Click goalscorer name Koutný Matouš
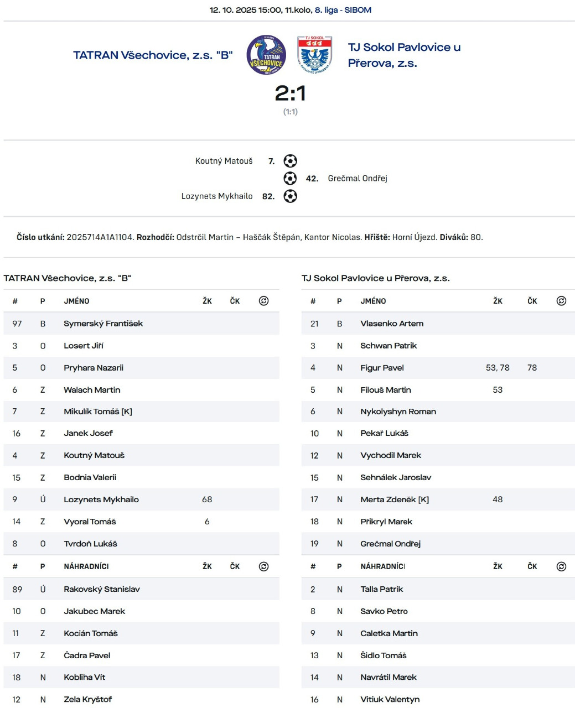Screen dimensions: 575x708 [x=224, y=161]
